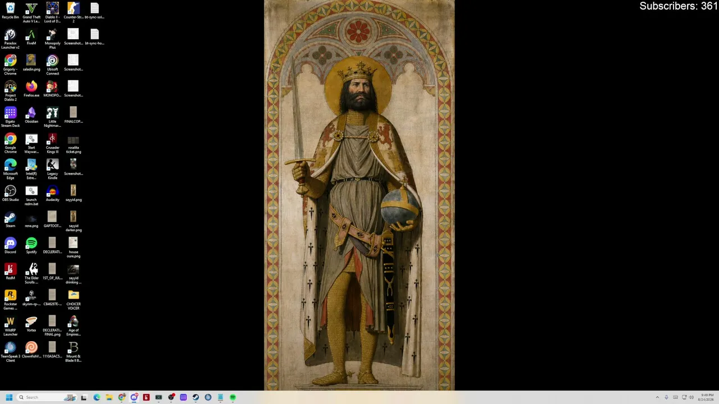Select the rosalita ticket.png file
Image resolution: width=719 pixels, height=404 pixels.
[73, 143]
